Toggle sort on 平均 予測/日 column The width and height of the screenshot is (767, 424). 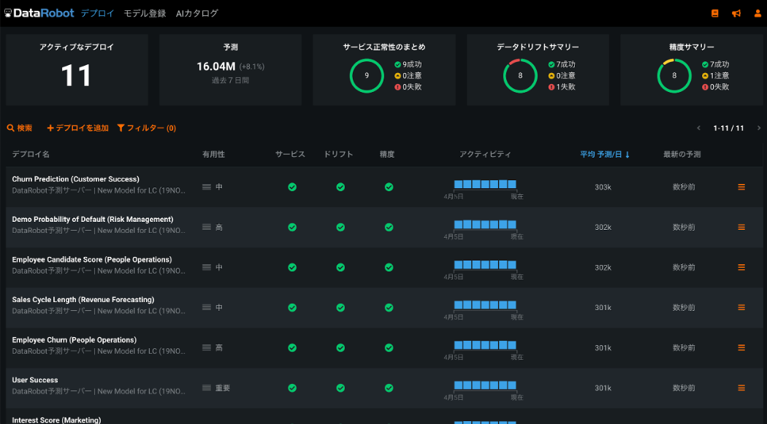click(605, 155)
